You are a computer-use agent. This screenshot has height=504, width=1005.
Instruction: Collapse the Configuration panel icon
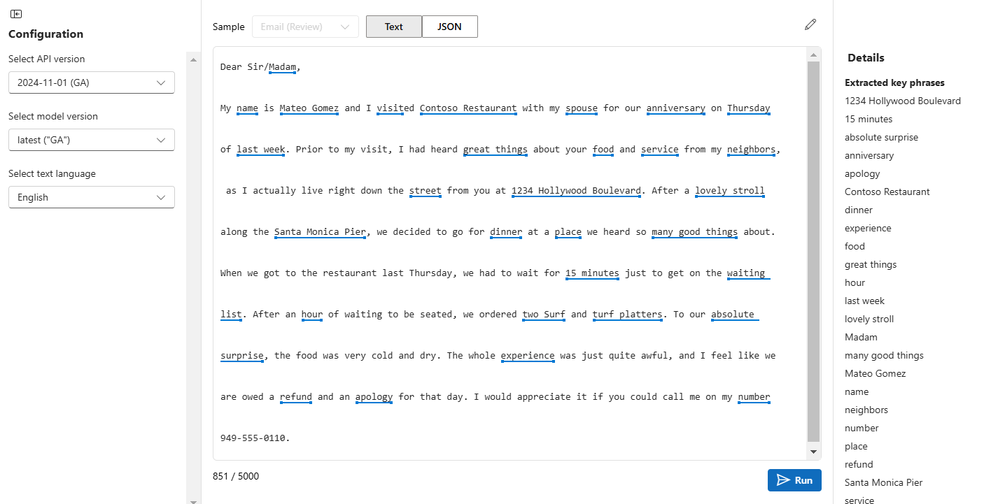coord(16,14)
